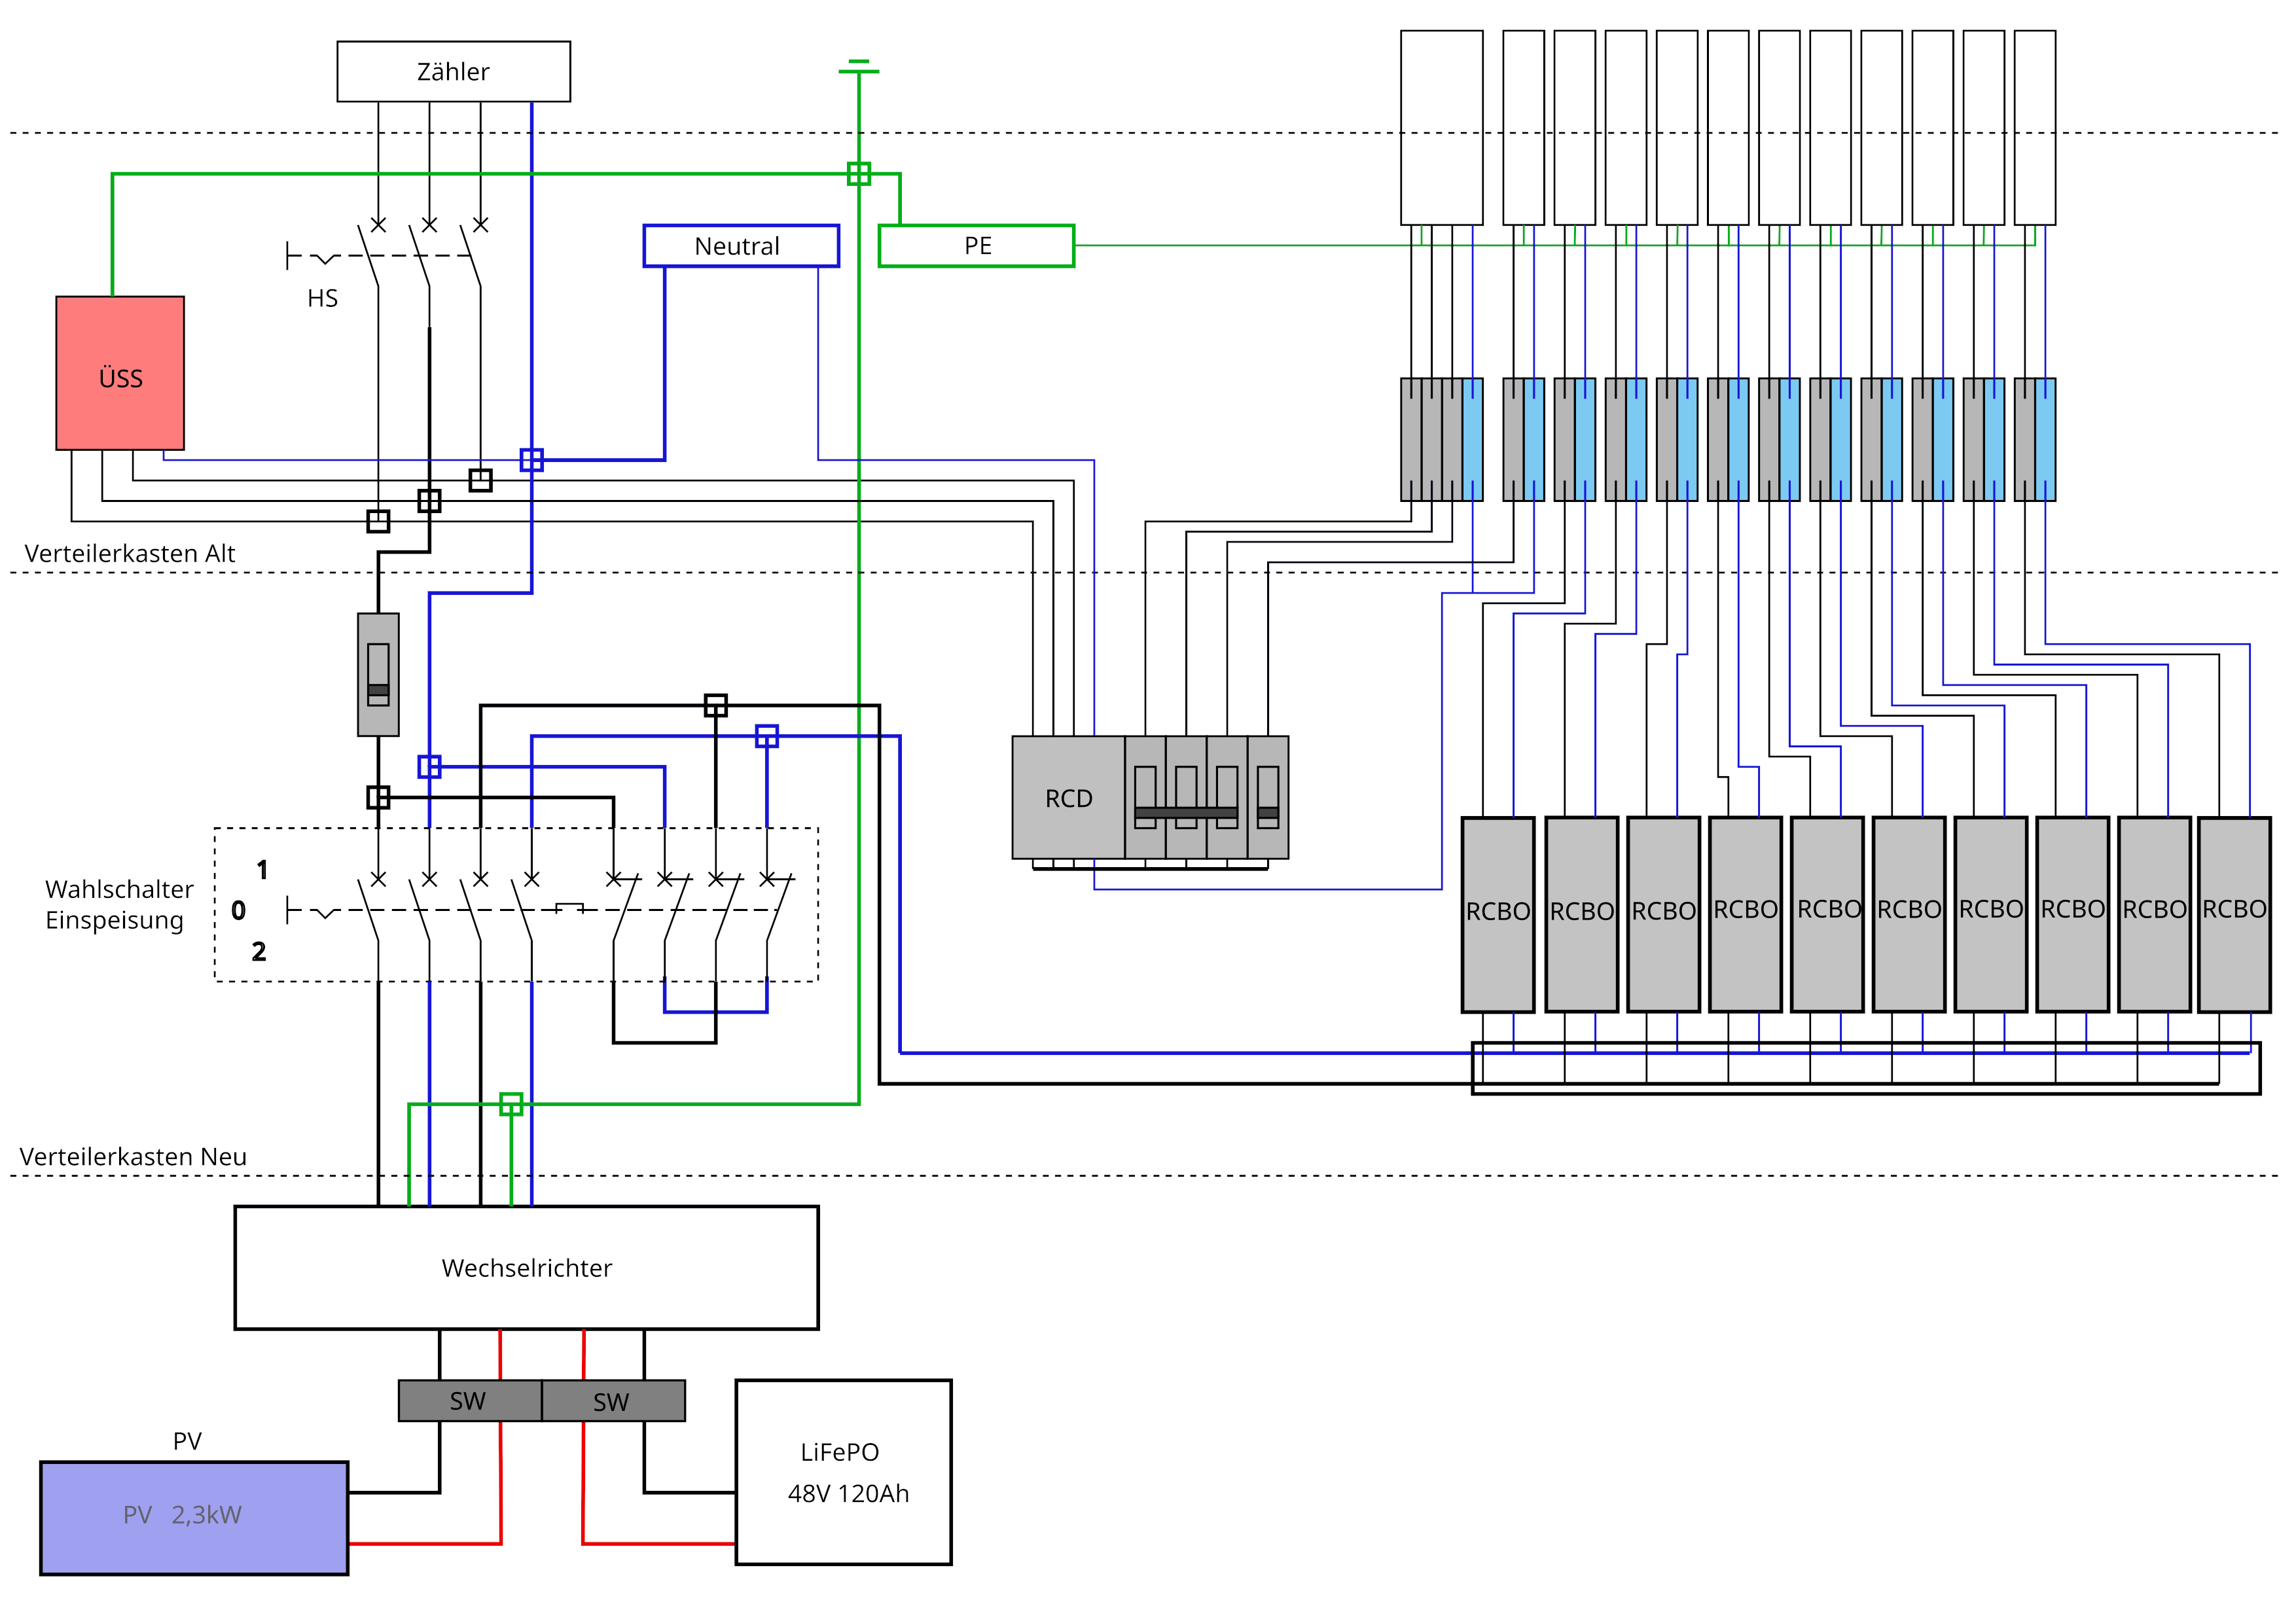Viewport: 2296px width, 1623px height.
Task: Click the Wechselrichter inverter box
Action: [x=526, y=1267]
